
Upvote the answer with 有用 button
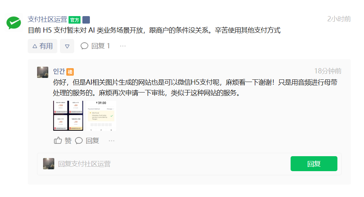click(42, 46)
